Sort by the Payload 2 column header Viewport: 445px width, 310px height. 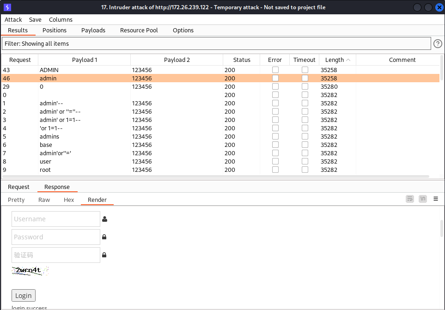click(177, 60)
